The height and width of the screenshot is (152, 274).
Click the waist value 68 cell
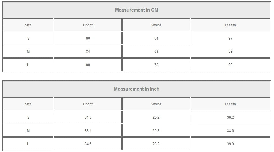156,52
